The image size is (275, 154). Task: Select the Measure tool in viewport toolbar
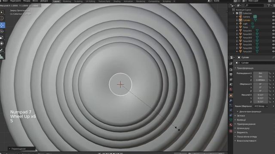[x=2, y=57]
